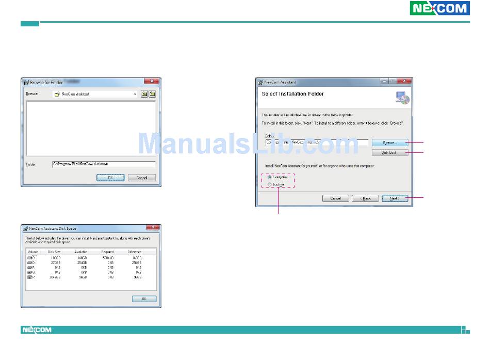Sort by the Volume column header
490x343 pixels.
coord(32,252)
